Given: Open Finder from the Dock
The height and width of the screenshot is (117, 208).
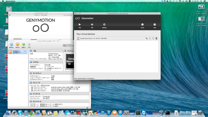Looking at the screenshot, I should click(x=8, y=113).
